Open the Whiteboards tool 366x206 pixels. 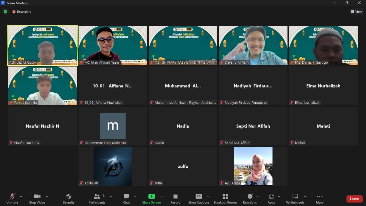295,199
